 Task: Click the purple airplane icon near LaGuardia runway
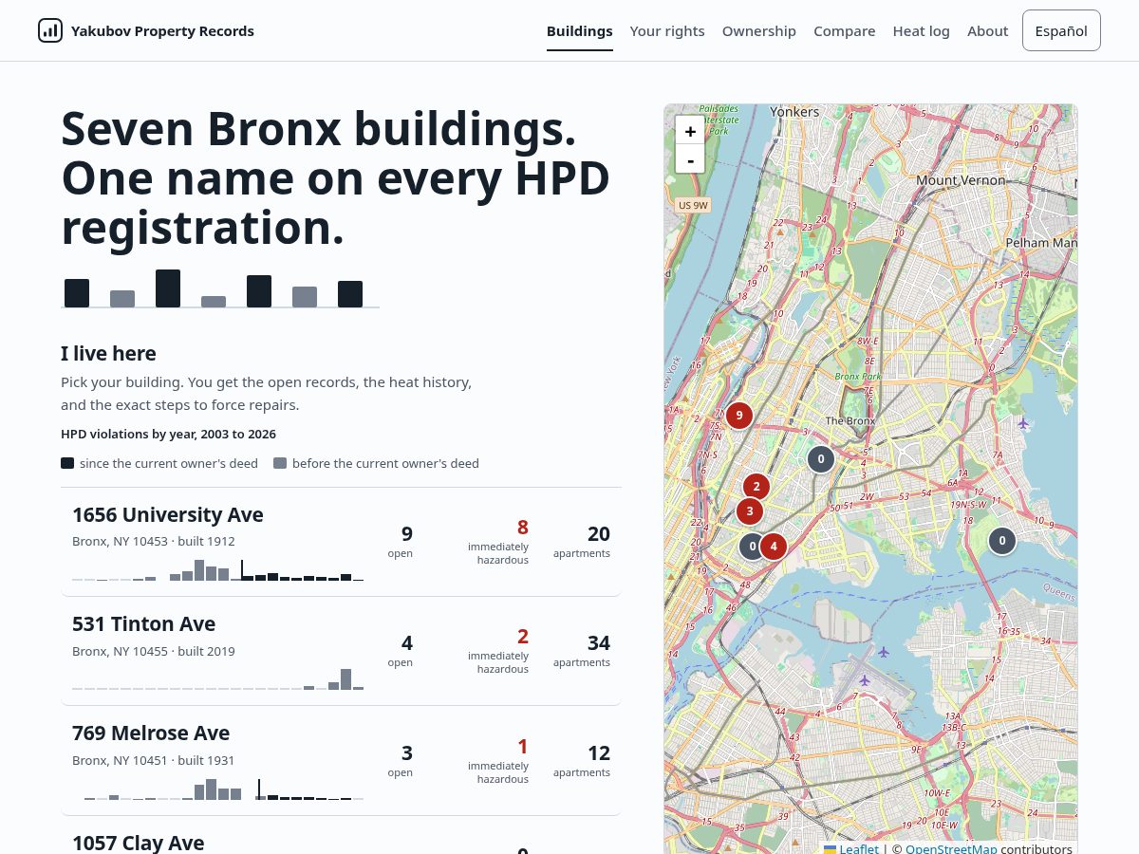tap(864, 680)
